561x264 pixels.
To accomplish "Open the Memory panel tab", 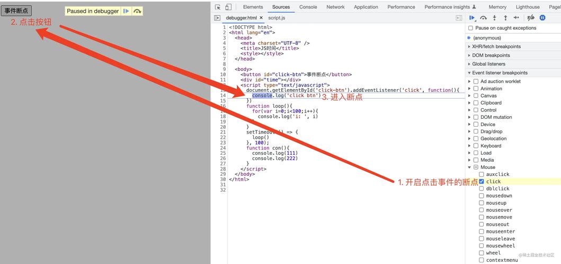I will click(497, 7).
